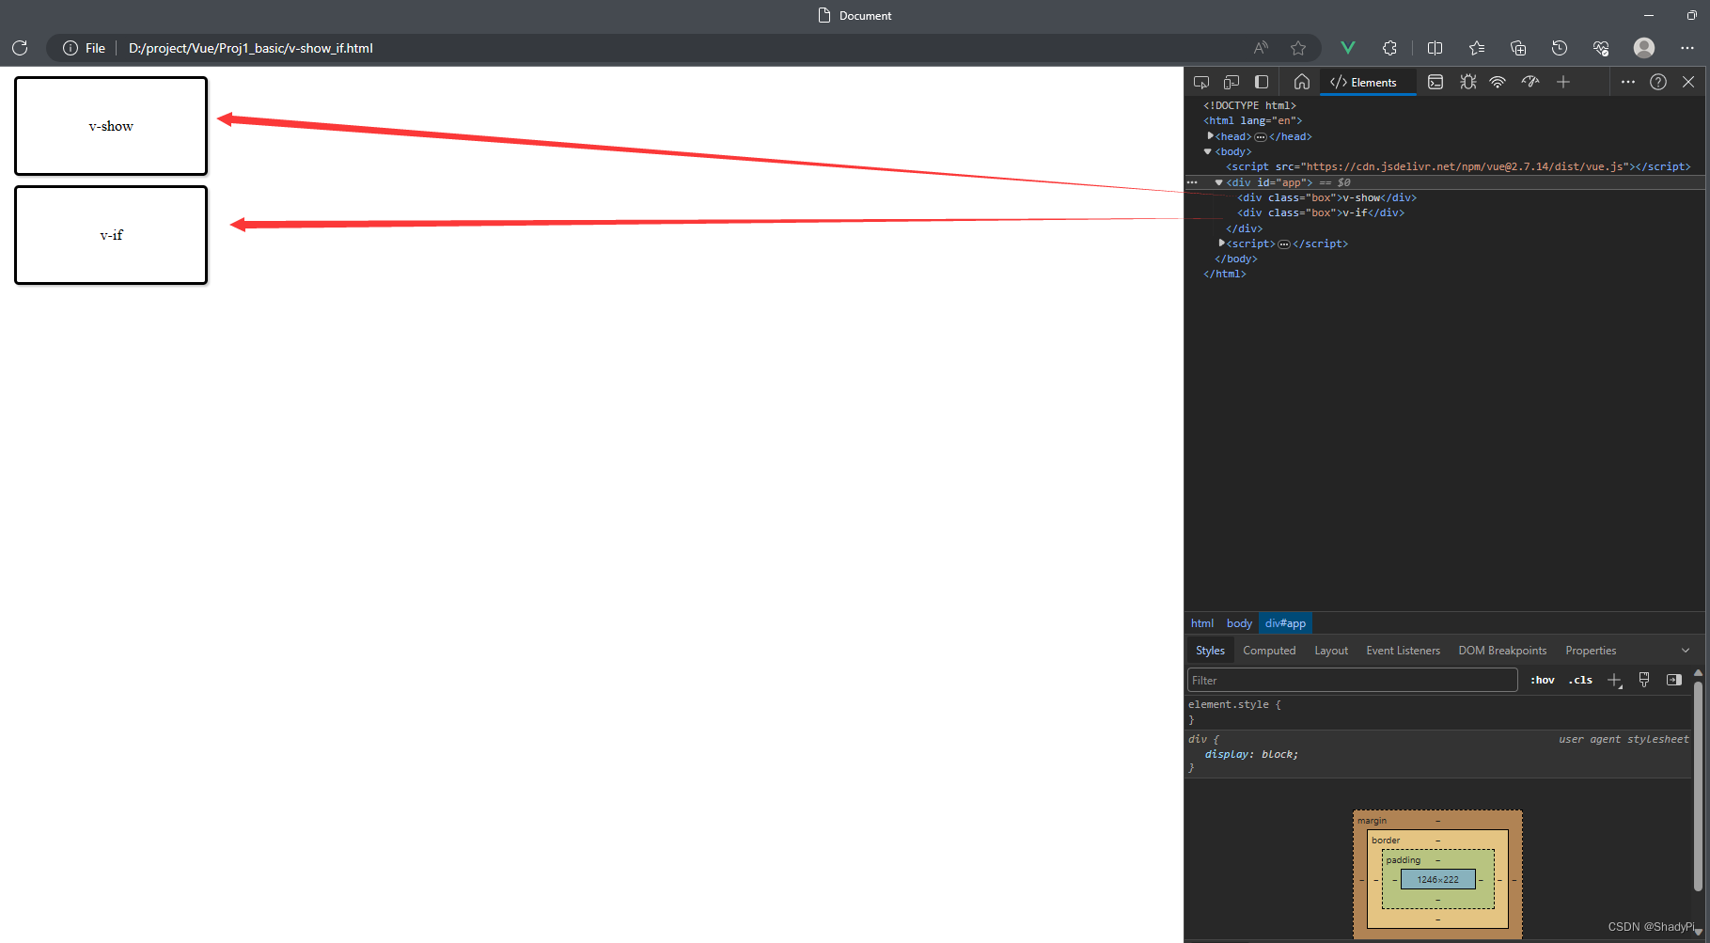The height and width of the screenshot is (943, 1710).
Task: Collapse the div id app node
Action: (1219, 182)
